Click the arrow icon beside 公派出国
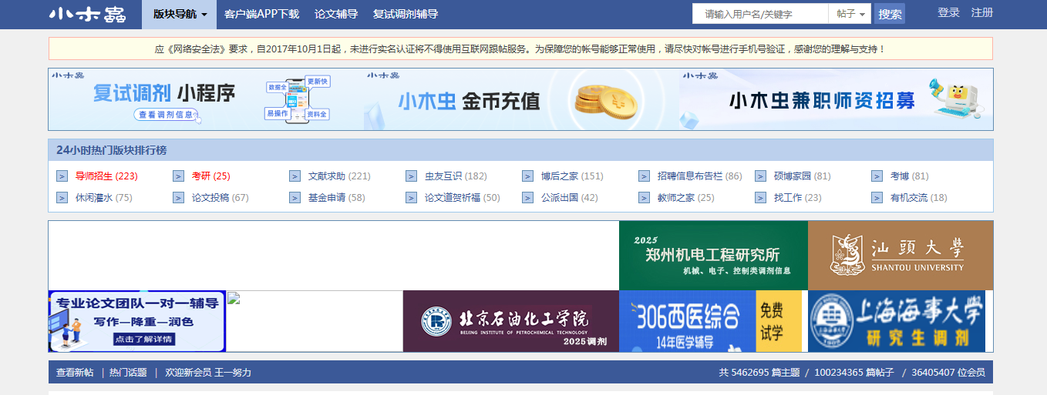 point(527,198)
